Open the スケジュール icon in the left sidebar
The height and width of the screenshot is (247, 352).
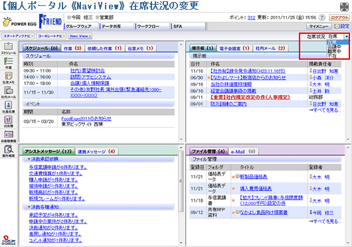(x=9, y=48)
